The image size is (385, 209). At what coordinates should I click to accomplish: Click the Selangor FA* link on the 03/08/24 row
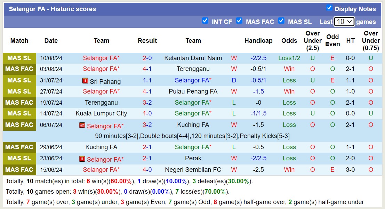[101, 69]
